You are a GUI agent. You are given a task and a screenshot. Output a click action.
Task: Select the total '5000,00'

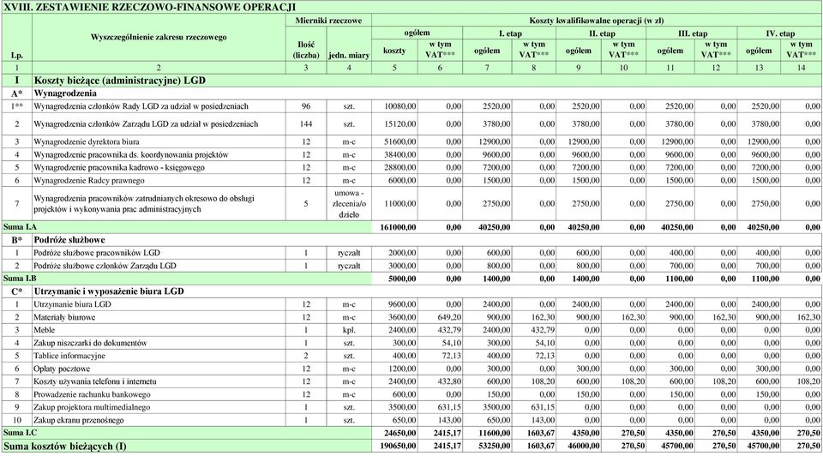point(402,279)
